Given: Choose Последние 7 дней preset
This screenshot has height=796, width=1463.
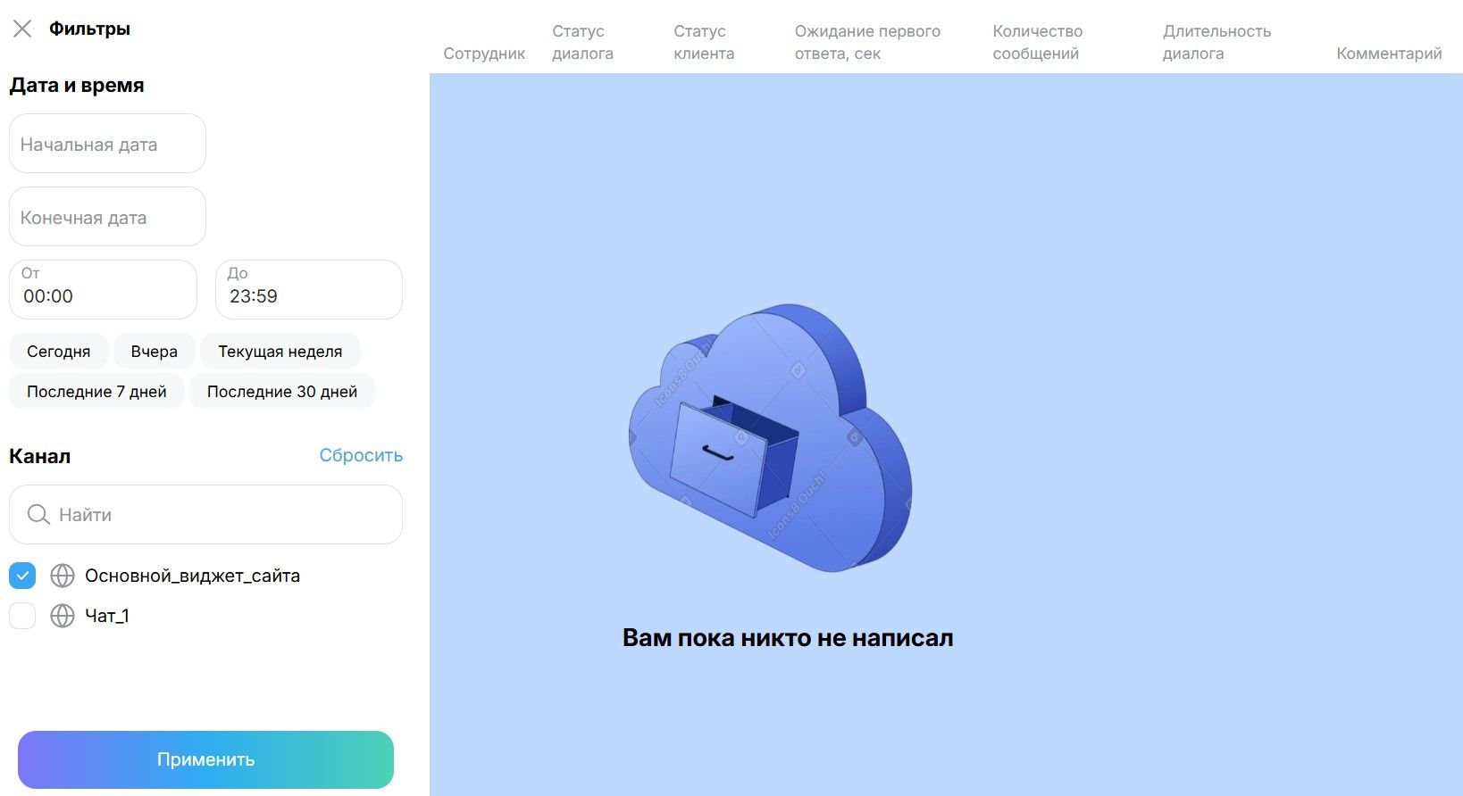Looking at the screenshot, I should pyautogui.click(x=96, y=392).
